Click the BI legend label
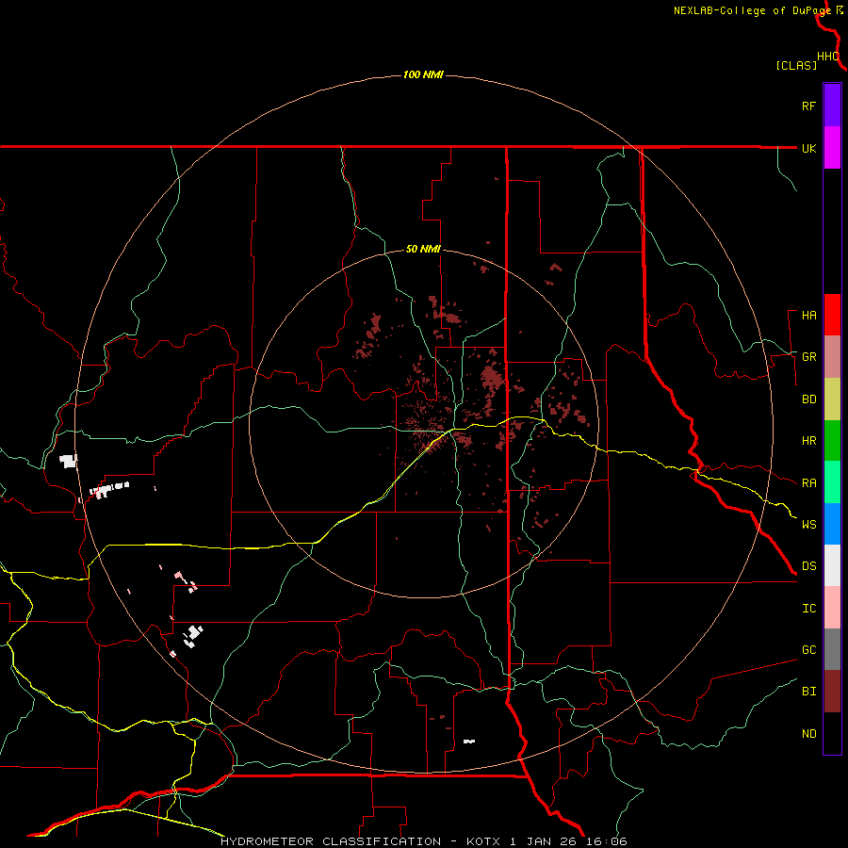The width and height of the screenshot is (848, 848). 808,692
